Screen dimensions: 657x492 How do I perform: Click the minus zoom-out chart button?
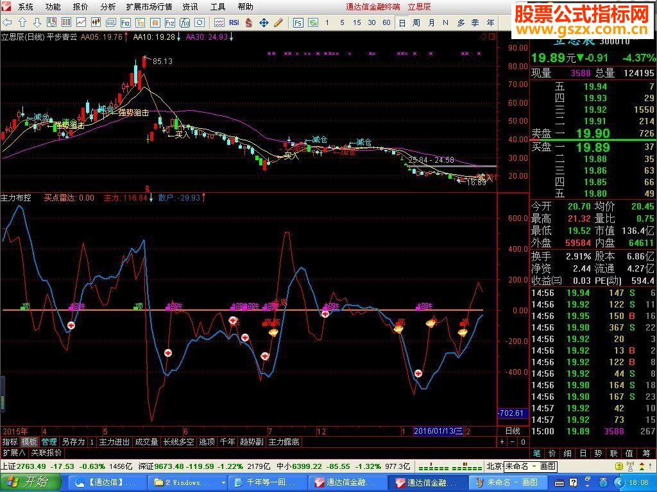[513, 442]
